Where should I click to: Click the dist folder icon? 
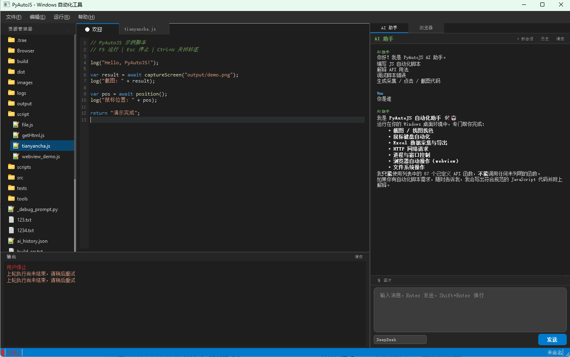tap(11, 72)
